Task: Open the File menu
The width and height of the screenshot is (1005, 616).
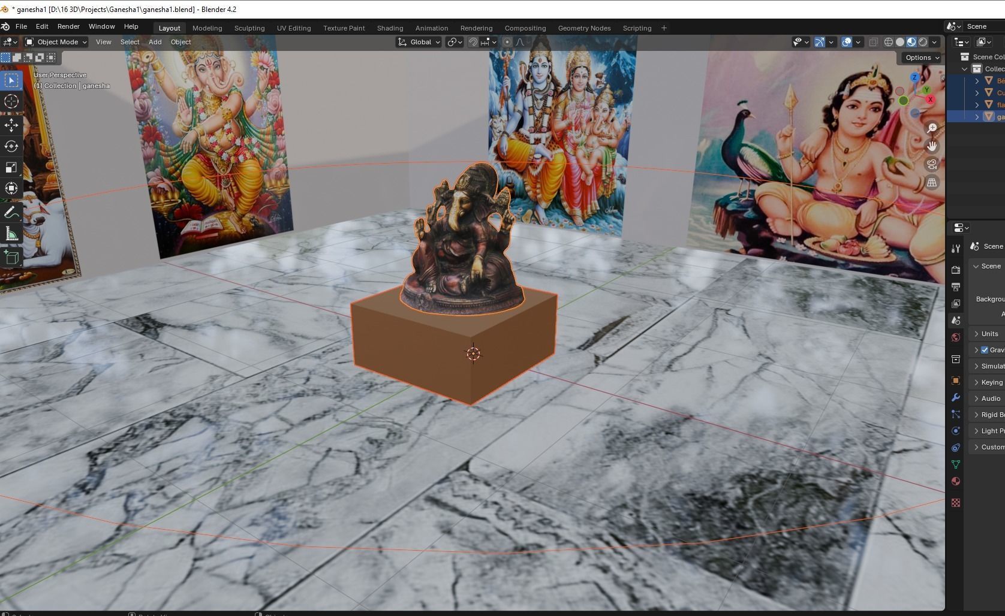Action: tap(21, 26)
